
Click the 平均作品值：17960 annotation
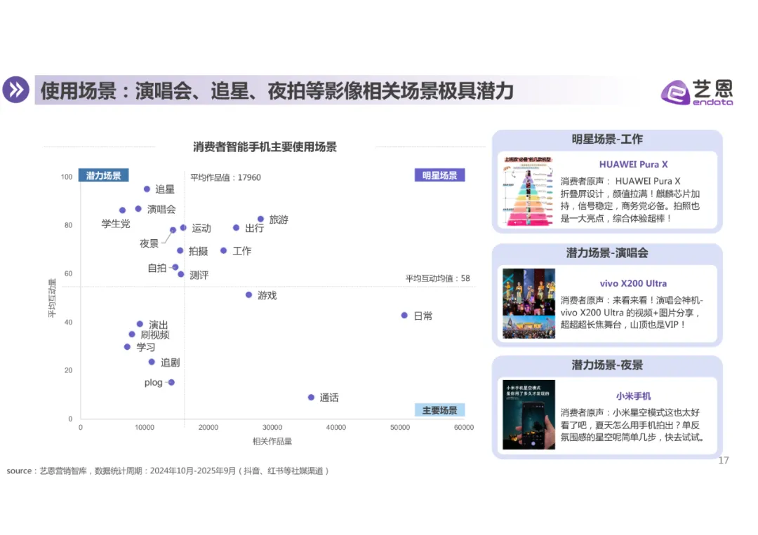[225, 177]
